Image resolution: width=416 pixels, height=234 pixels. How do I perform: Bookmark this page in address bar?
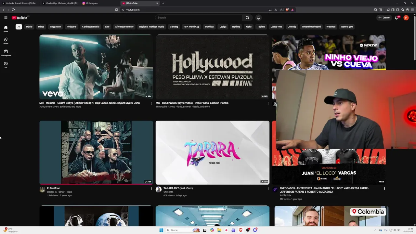click(116, 10)
